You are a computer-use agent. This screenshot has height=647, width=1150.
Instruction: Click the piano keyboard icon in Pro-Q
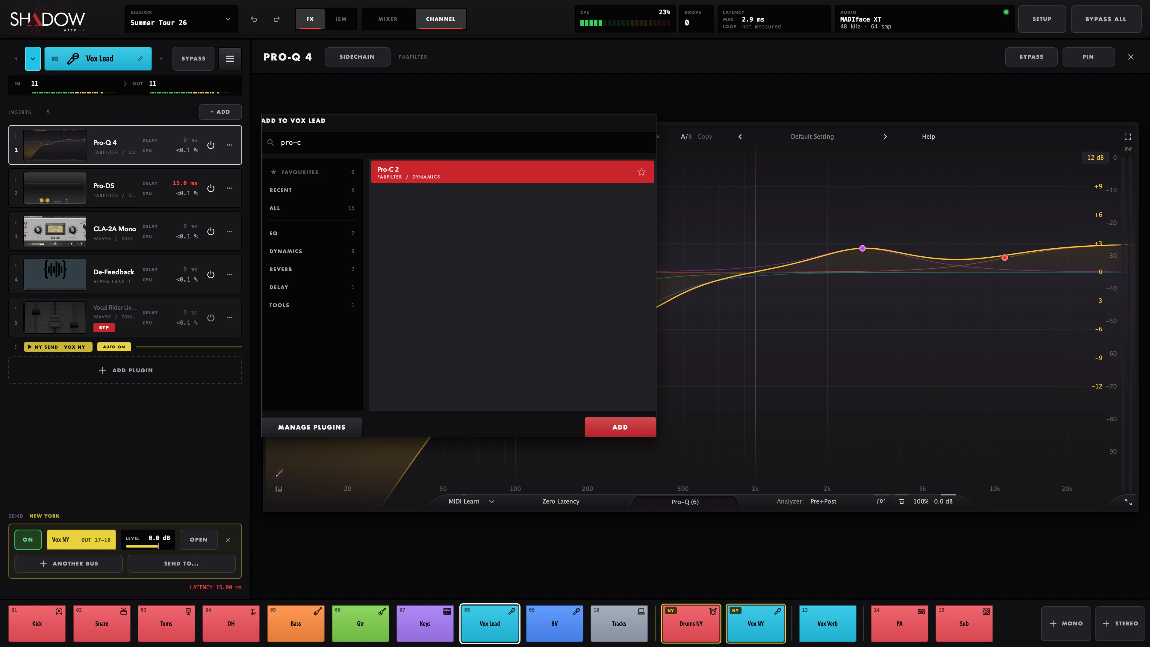click(279, 489)
